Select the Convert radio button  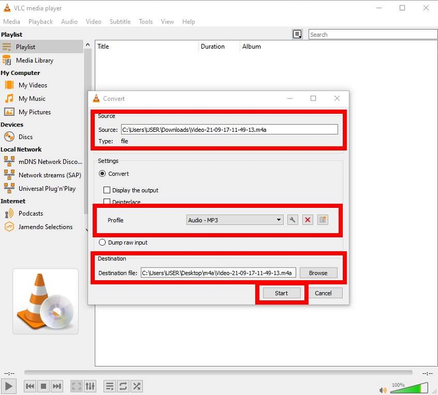(102, 173)
